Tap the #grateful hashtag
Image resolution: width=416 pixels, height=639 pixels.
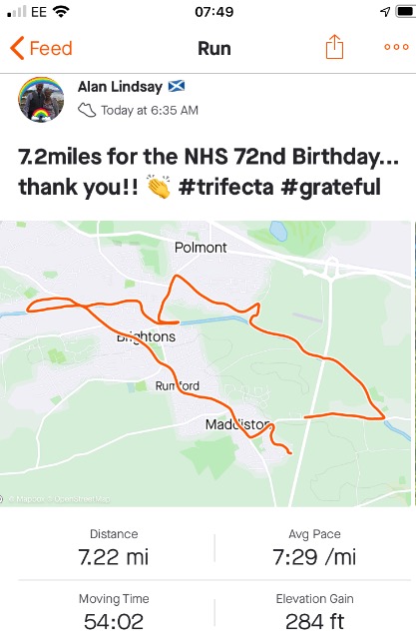point(331,188)
